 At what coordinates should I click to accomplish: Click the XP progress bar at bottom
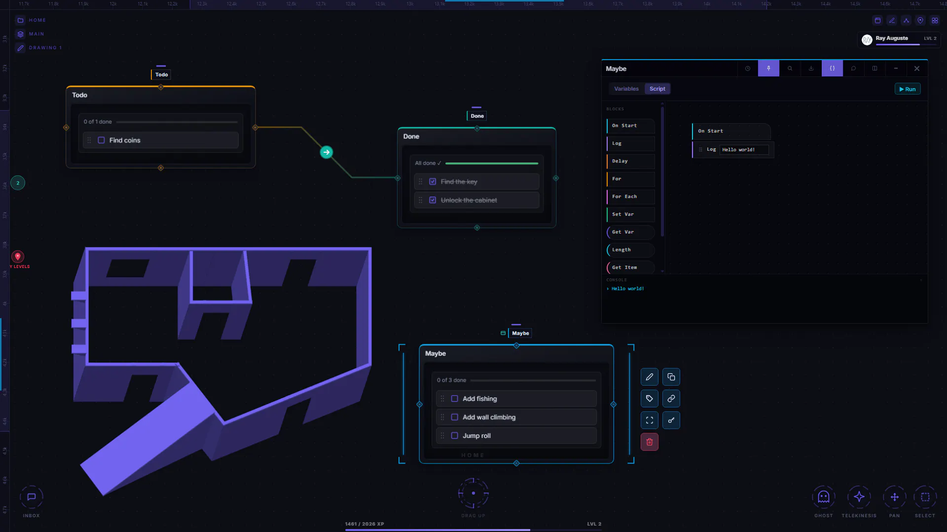tap(473, 530)
